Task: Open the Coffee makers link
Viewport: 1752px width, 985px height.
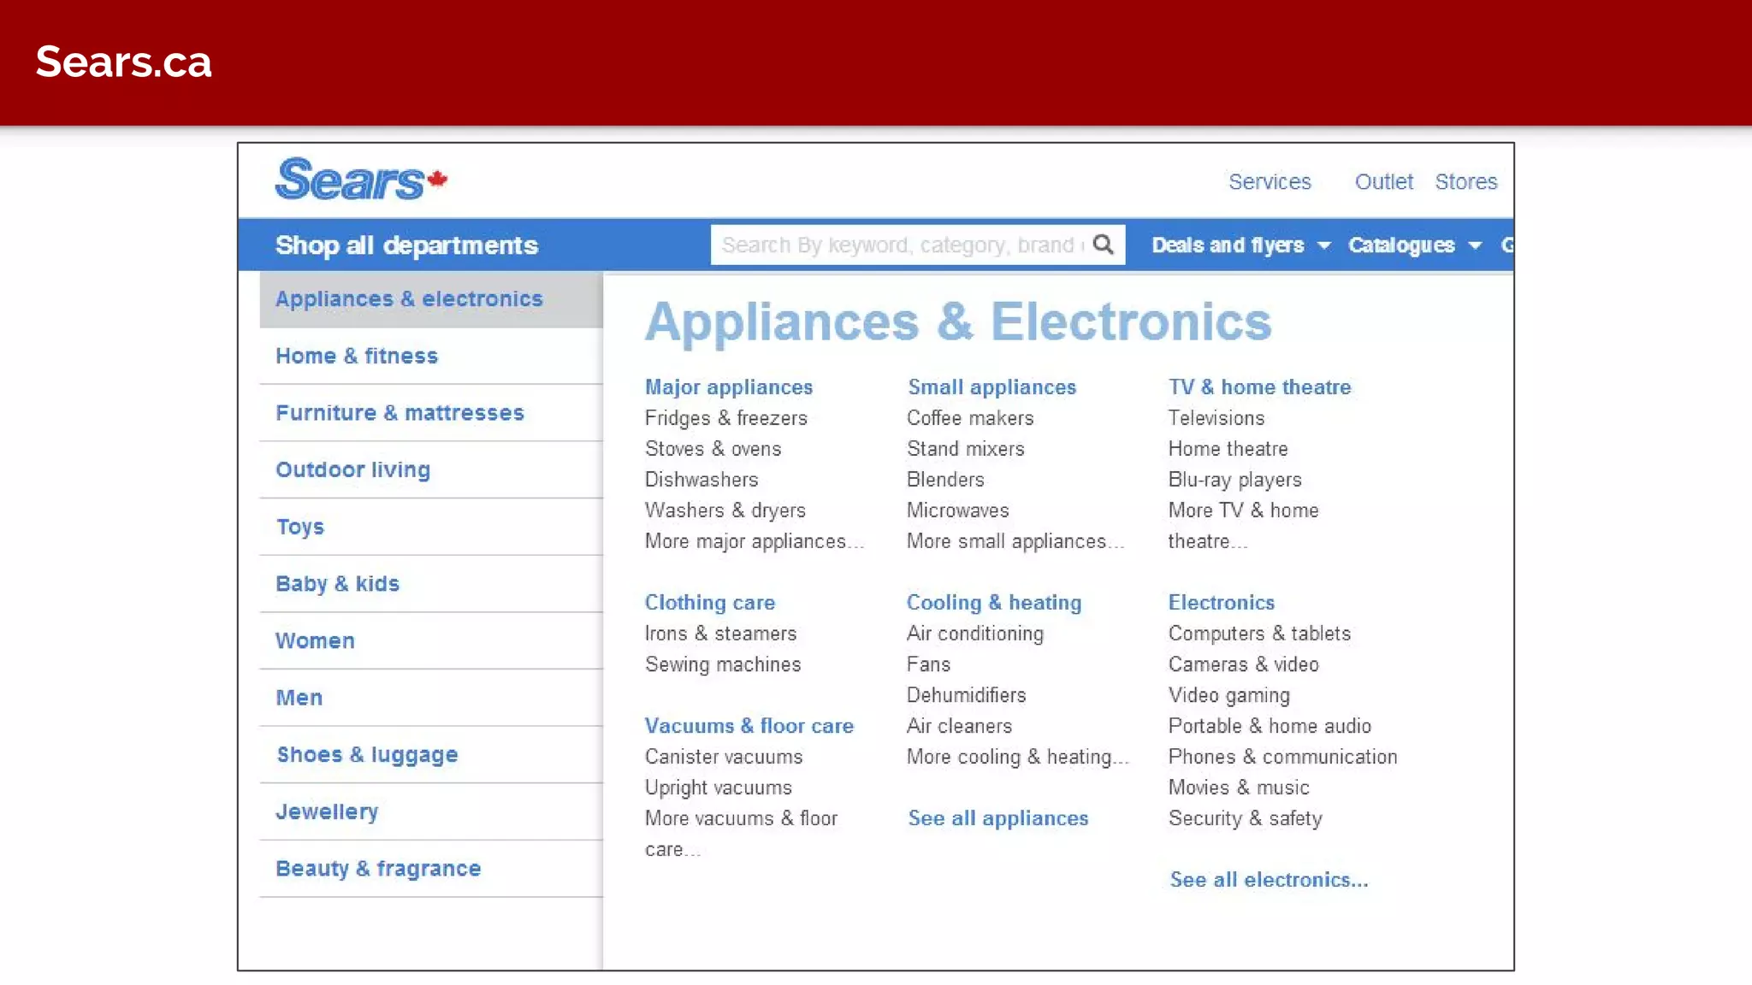Action: pyautogui.click(x=970, y=418)
